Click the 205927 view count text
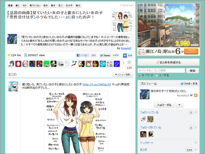 (x=36, y=55)
